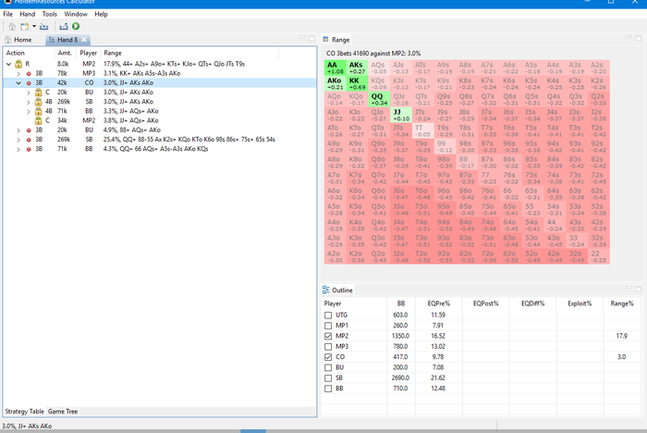The width and height of the screenshot is (647, 433).
Task: Check the BB player checkbox
Action: (328, 389)
